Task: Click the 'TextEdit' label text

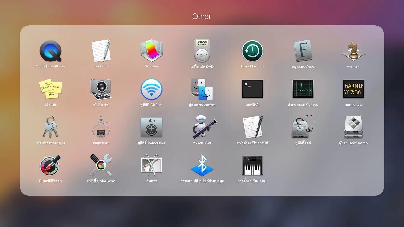Action: point(101,66)
